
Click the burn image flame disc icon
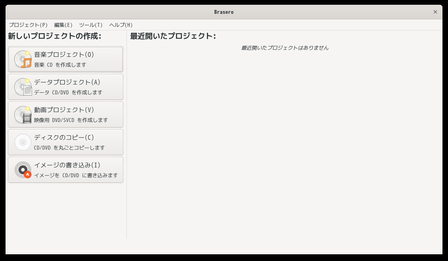click(23, 170)
